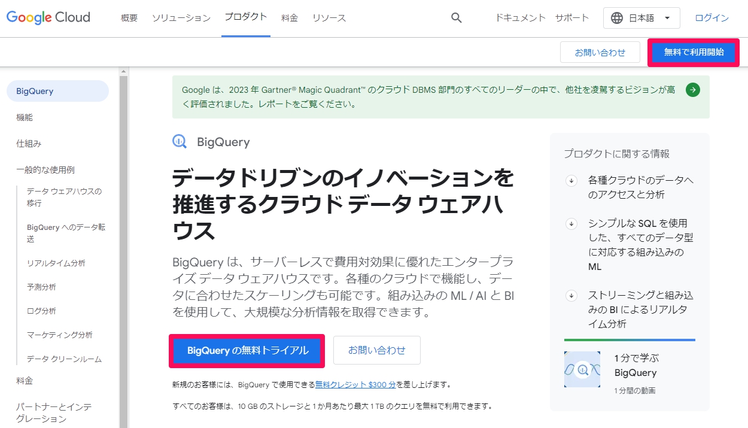Click ストリーミングと組み込みの BI text
Viewport: 748px width, 428px height.
click(640, 309)
